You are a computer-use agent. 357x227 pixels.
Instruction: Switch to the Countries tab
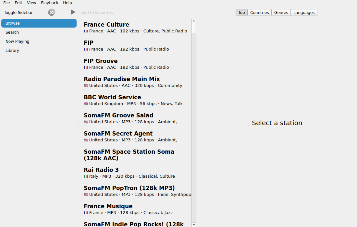tap(260, 13)
